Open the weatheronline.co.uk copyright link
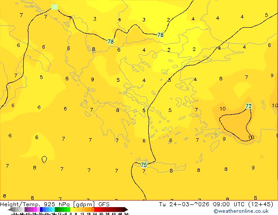The height and width of the screenshot is (215, 278). point(241,211)
